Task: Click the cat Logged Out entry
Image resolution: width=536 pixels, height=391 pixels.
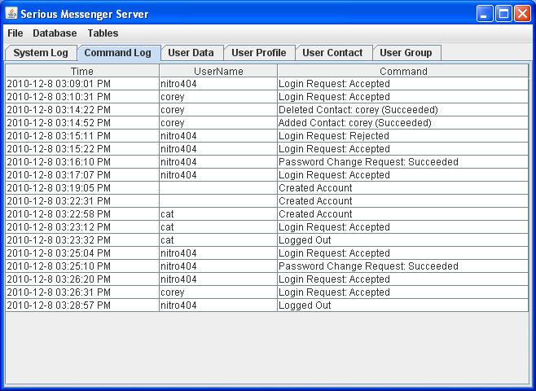Action: coord(305,240)
